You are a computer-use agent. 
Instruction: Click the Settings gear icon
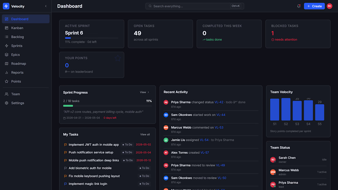pos(7,103)
